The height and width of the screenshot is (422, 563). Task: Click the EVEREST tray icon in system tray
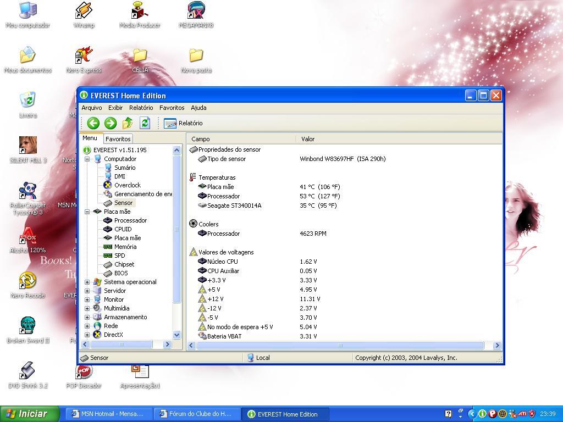click(482, 414)
